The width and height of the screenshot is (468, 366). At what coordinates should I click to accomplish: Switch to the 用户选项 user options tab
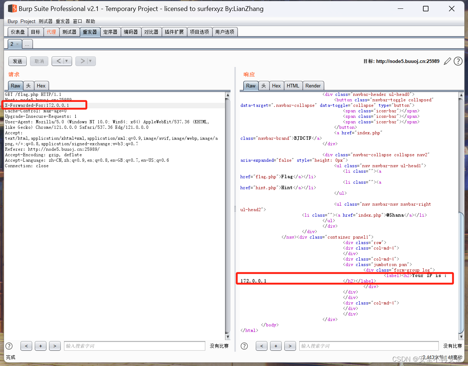coord(225,32)
